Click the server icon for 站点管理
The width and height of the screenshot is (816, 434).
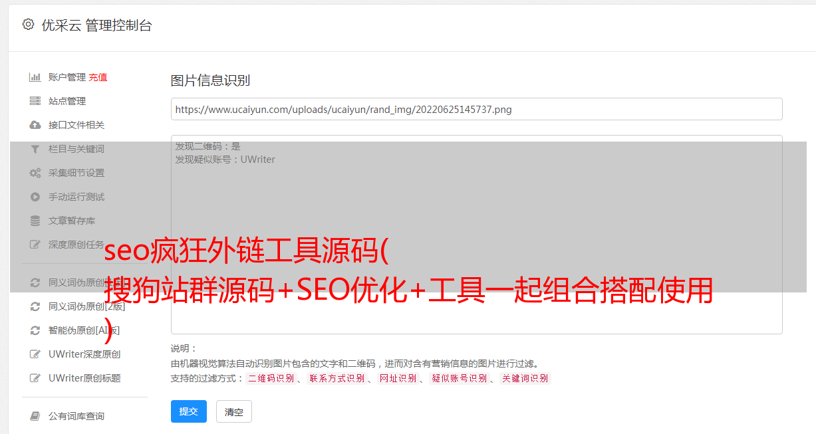tap(35, 101)
